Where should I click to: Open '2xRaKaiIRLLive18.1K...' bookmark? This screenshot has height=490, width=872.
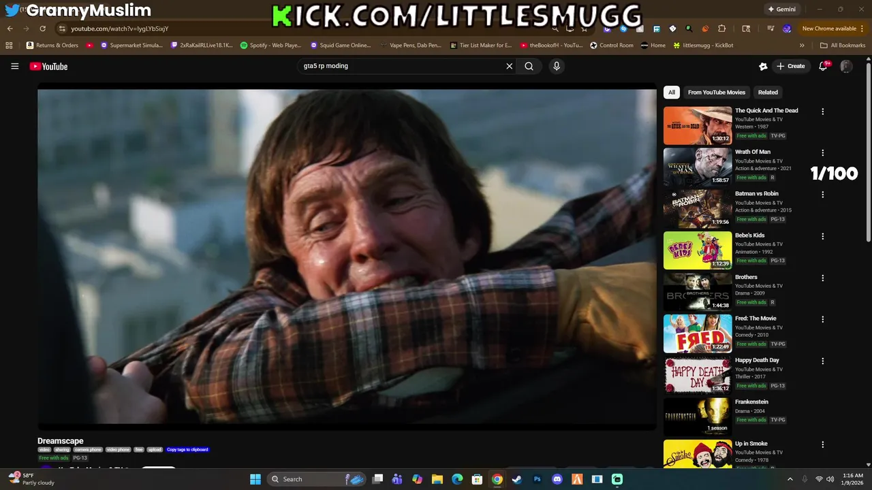[x=202, y=46]
